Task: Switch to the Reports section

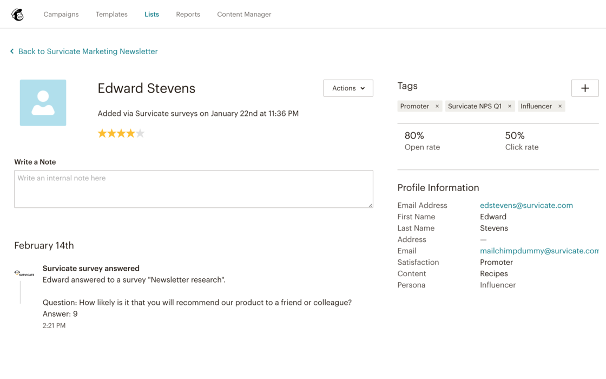Action: click(x=188, y=15)
